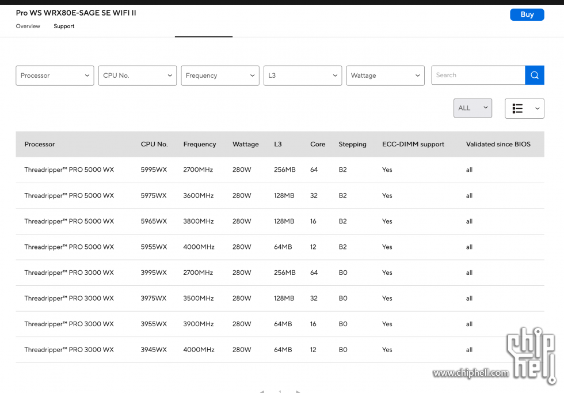
Task: Click 'all' BIOS value in 5995WX row
Action: (x=469, y=169)
